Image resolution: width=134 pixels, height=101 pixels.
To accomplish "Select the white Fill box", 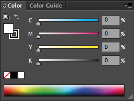I will coord(9,28).
